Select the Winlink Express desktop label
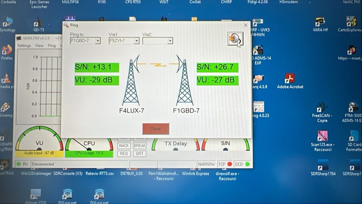The image size is (362, 204). (x=195, y=173)
